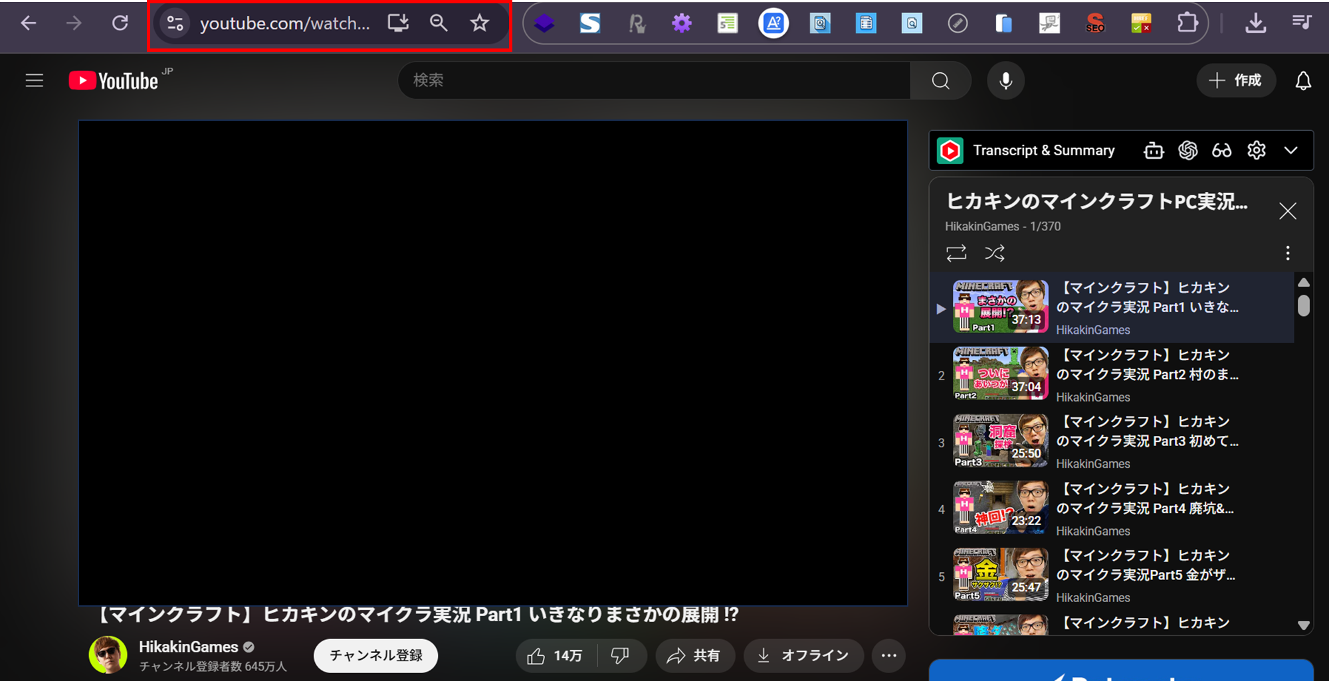
Task: Close the playlist panel with X
Action: coord(1288,211)
